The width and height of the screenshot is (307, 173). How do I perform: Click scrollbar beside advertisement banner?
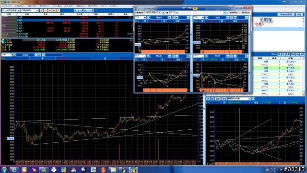pos(303,22)
